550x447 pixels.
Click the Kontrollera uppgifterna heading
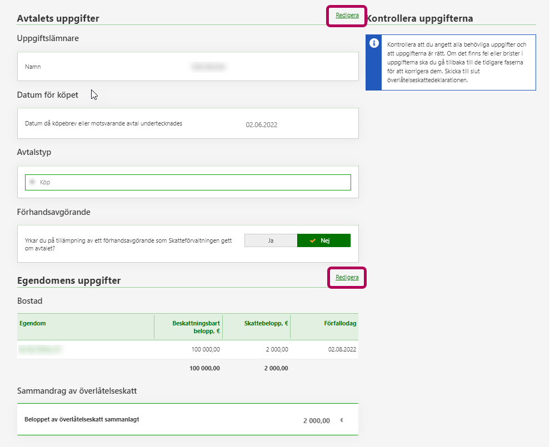point(420,18)
